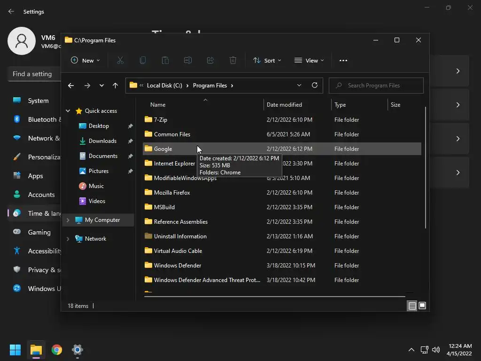
Task: Switch to details view icon in status bar
Action: coord(412,306)
